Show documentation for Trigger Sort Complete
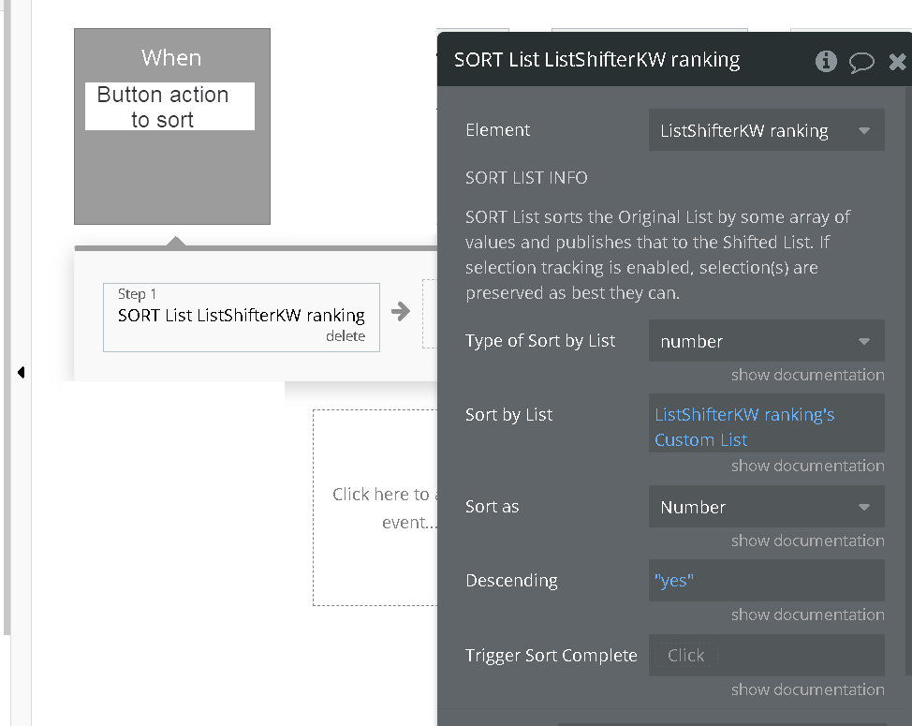 [807, 689]
